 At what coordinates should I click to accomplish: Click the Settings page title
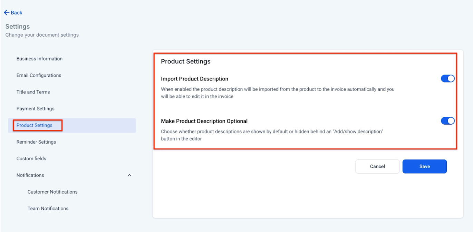[18, 27]
